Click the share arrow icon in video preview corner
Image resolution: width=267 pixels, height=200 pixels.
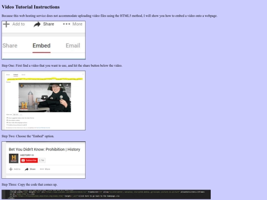(67, 85)
